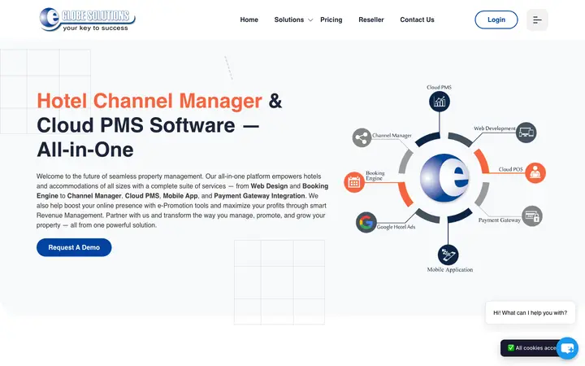Click the green cookies checkmark icon

pyautogui.click(x=511, y=348)
